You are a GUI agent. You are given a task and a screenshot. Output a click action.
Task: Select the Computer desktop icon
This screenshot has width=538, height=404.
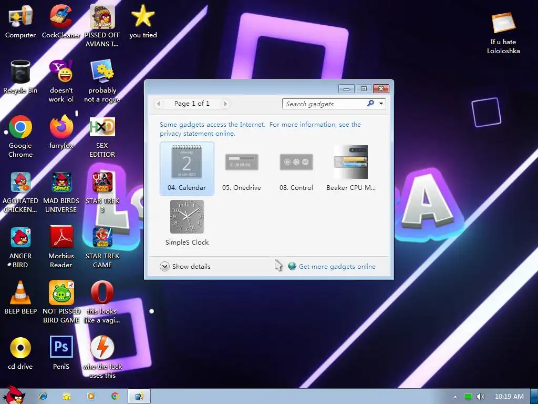tap(20, 21)
